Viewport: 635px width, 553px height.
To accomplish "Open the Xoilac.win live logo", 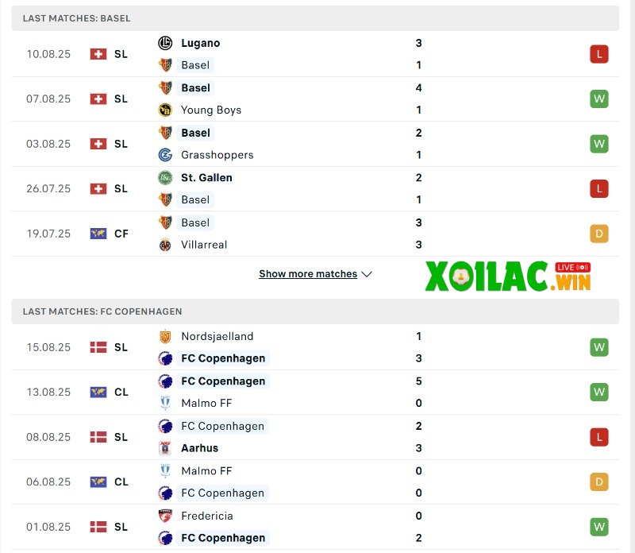I will coord(508,275).
